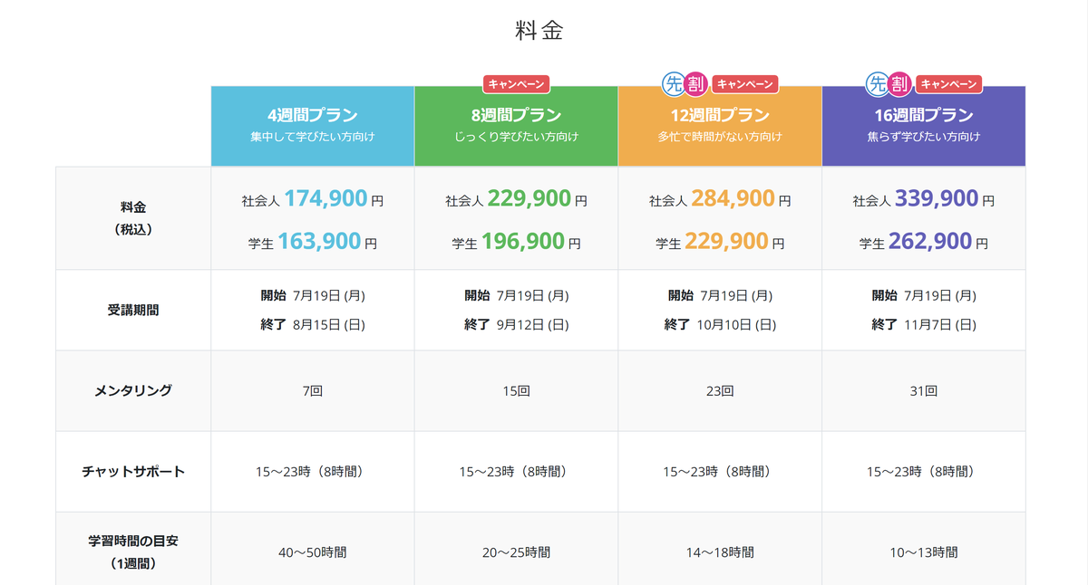The width and height of the screenshot is (1088, 585).
Task: Click the 学生 price 262,900円
Action: coord(923,243)
